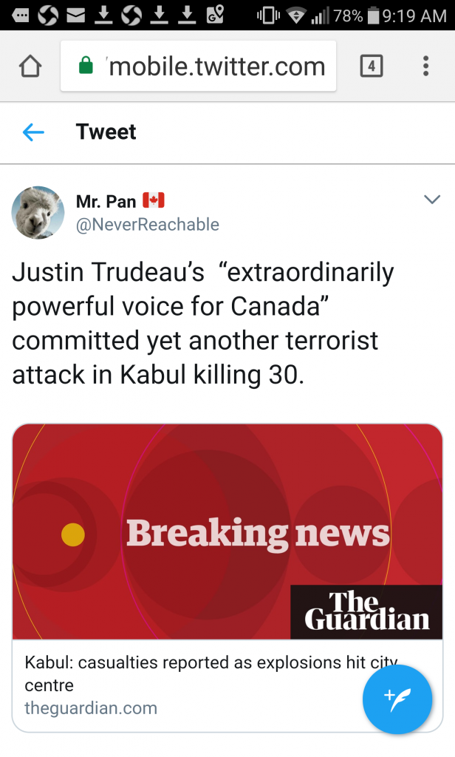Focus the mobile.twitter.com address bar
The height and width of the screenshot is (757, 455).
216,67
